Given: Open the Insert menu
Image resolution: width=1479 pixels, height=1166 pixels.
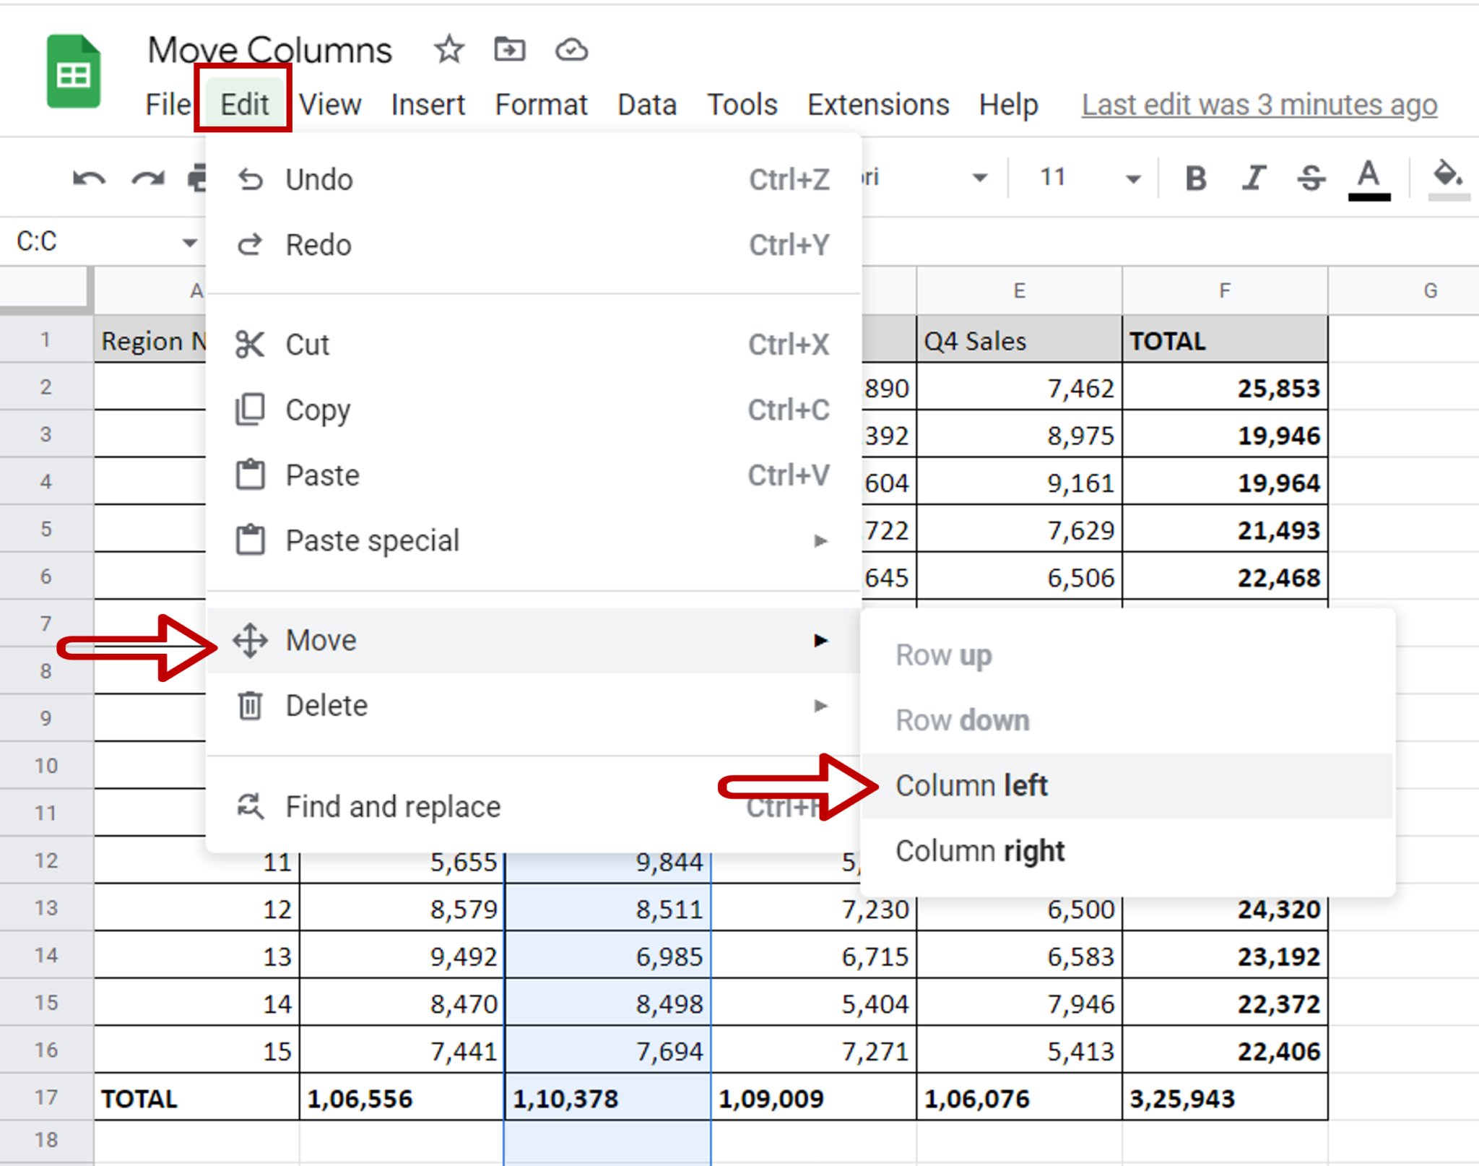Looking at the screenshot, I should click(428, 105).
